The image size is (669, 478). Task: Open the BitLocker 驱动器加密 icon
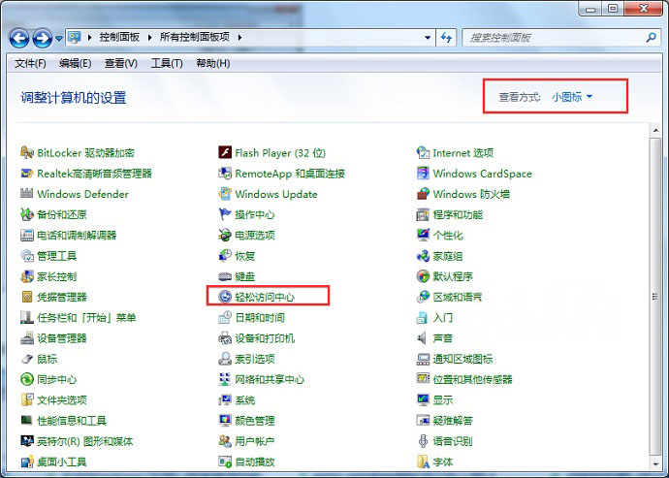27,152
